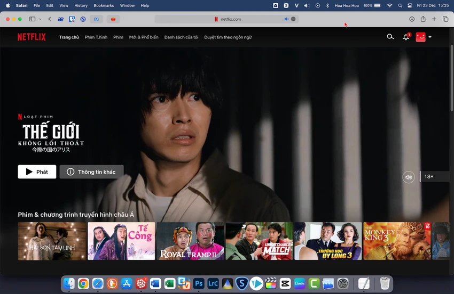Open the Phim section
454x294 pixels.
coord(118,37)
